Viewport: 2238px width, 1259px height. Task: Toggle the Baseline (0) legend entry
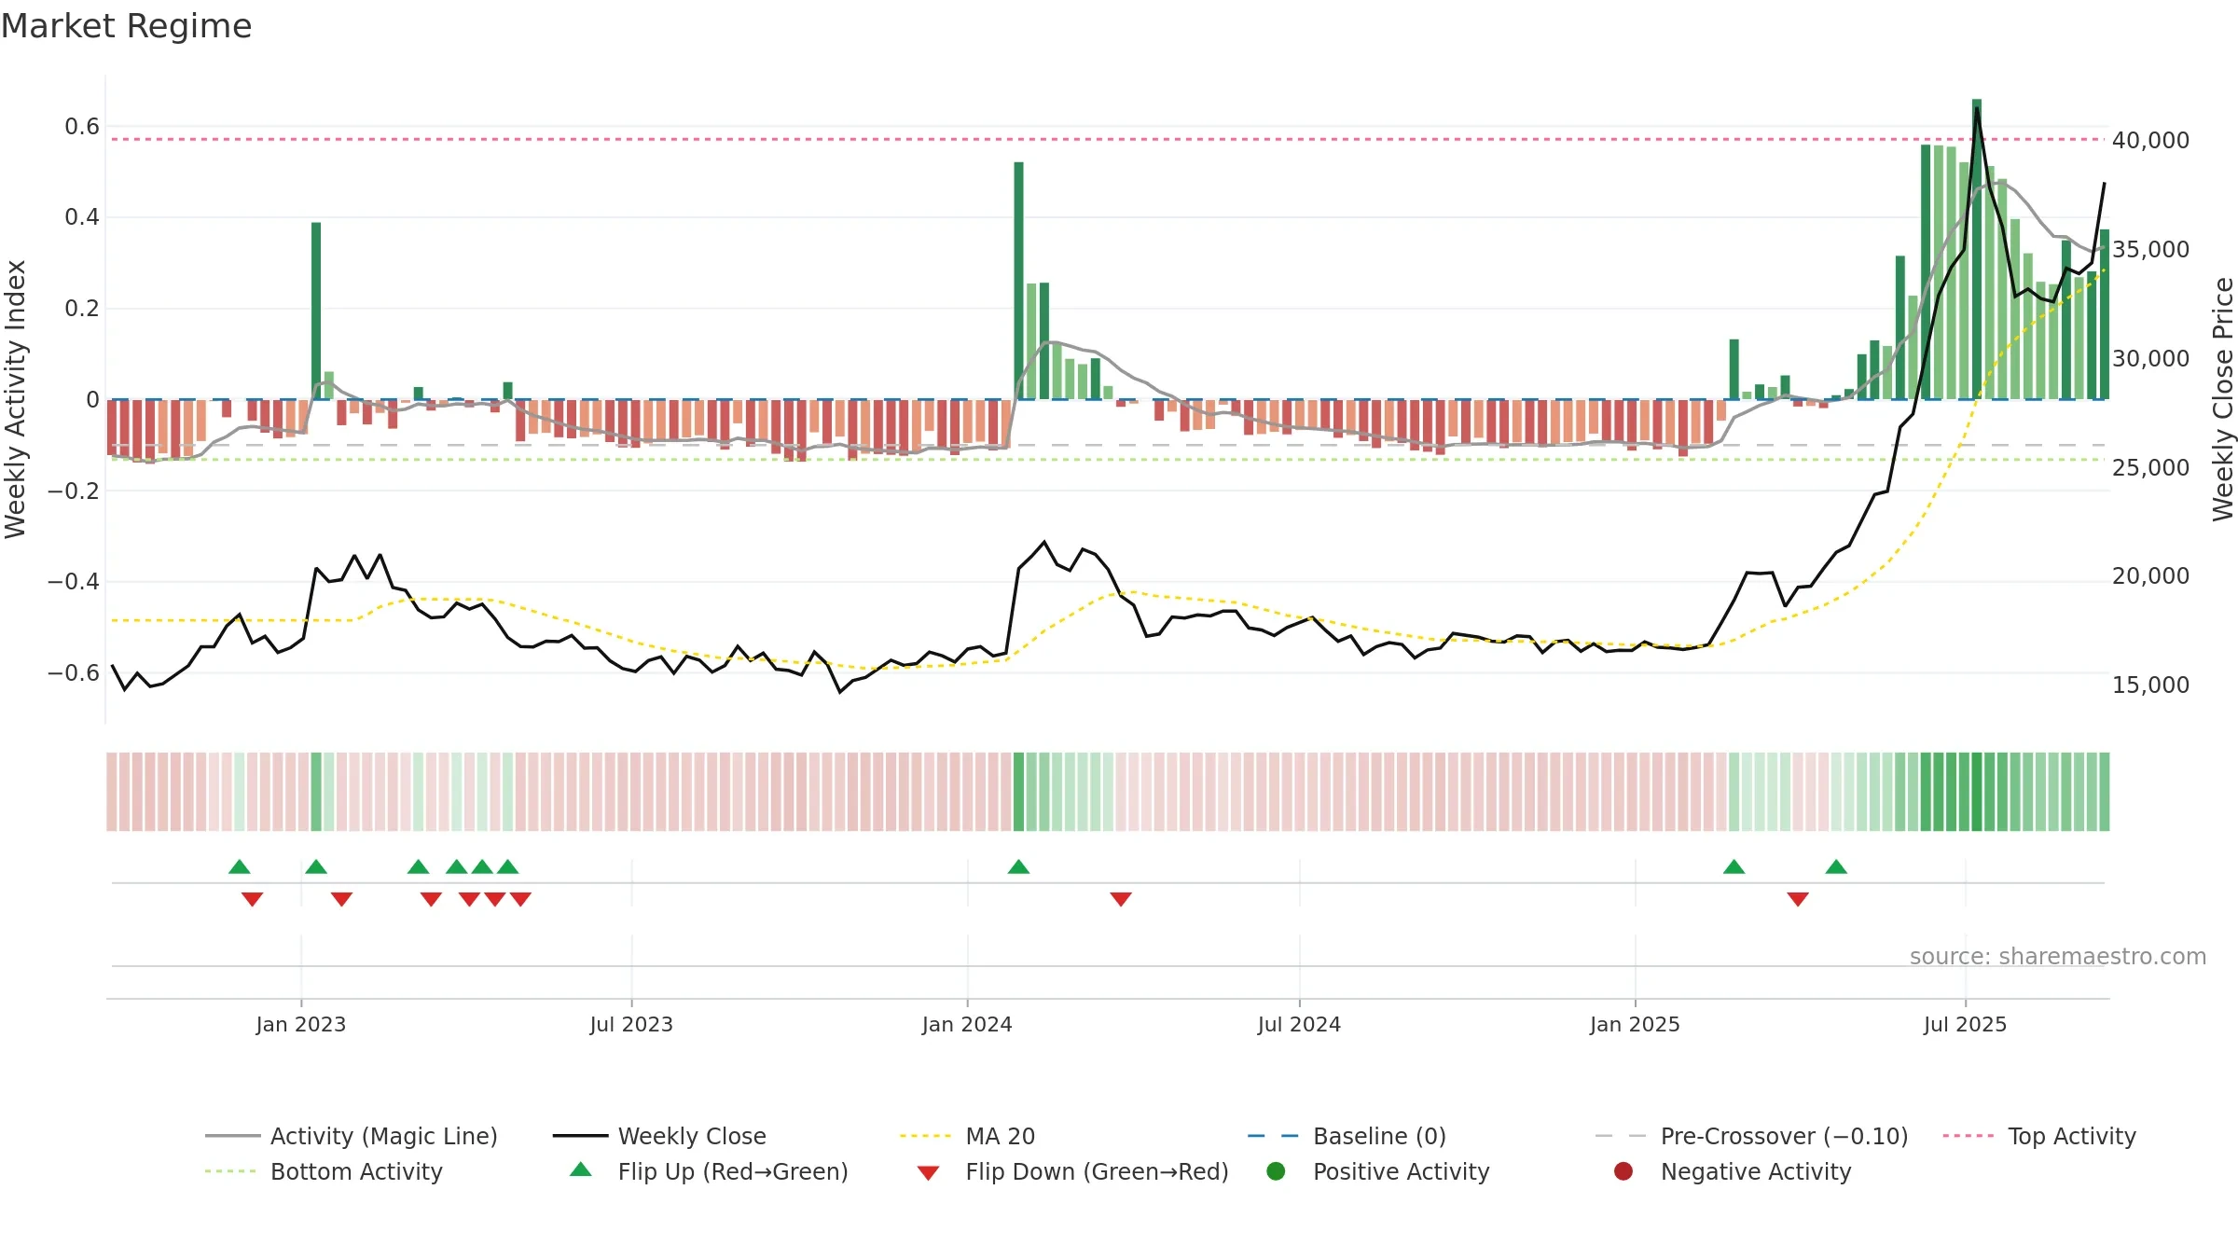point(1347,1136)
